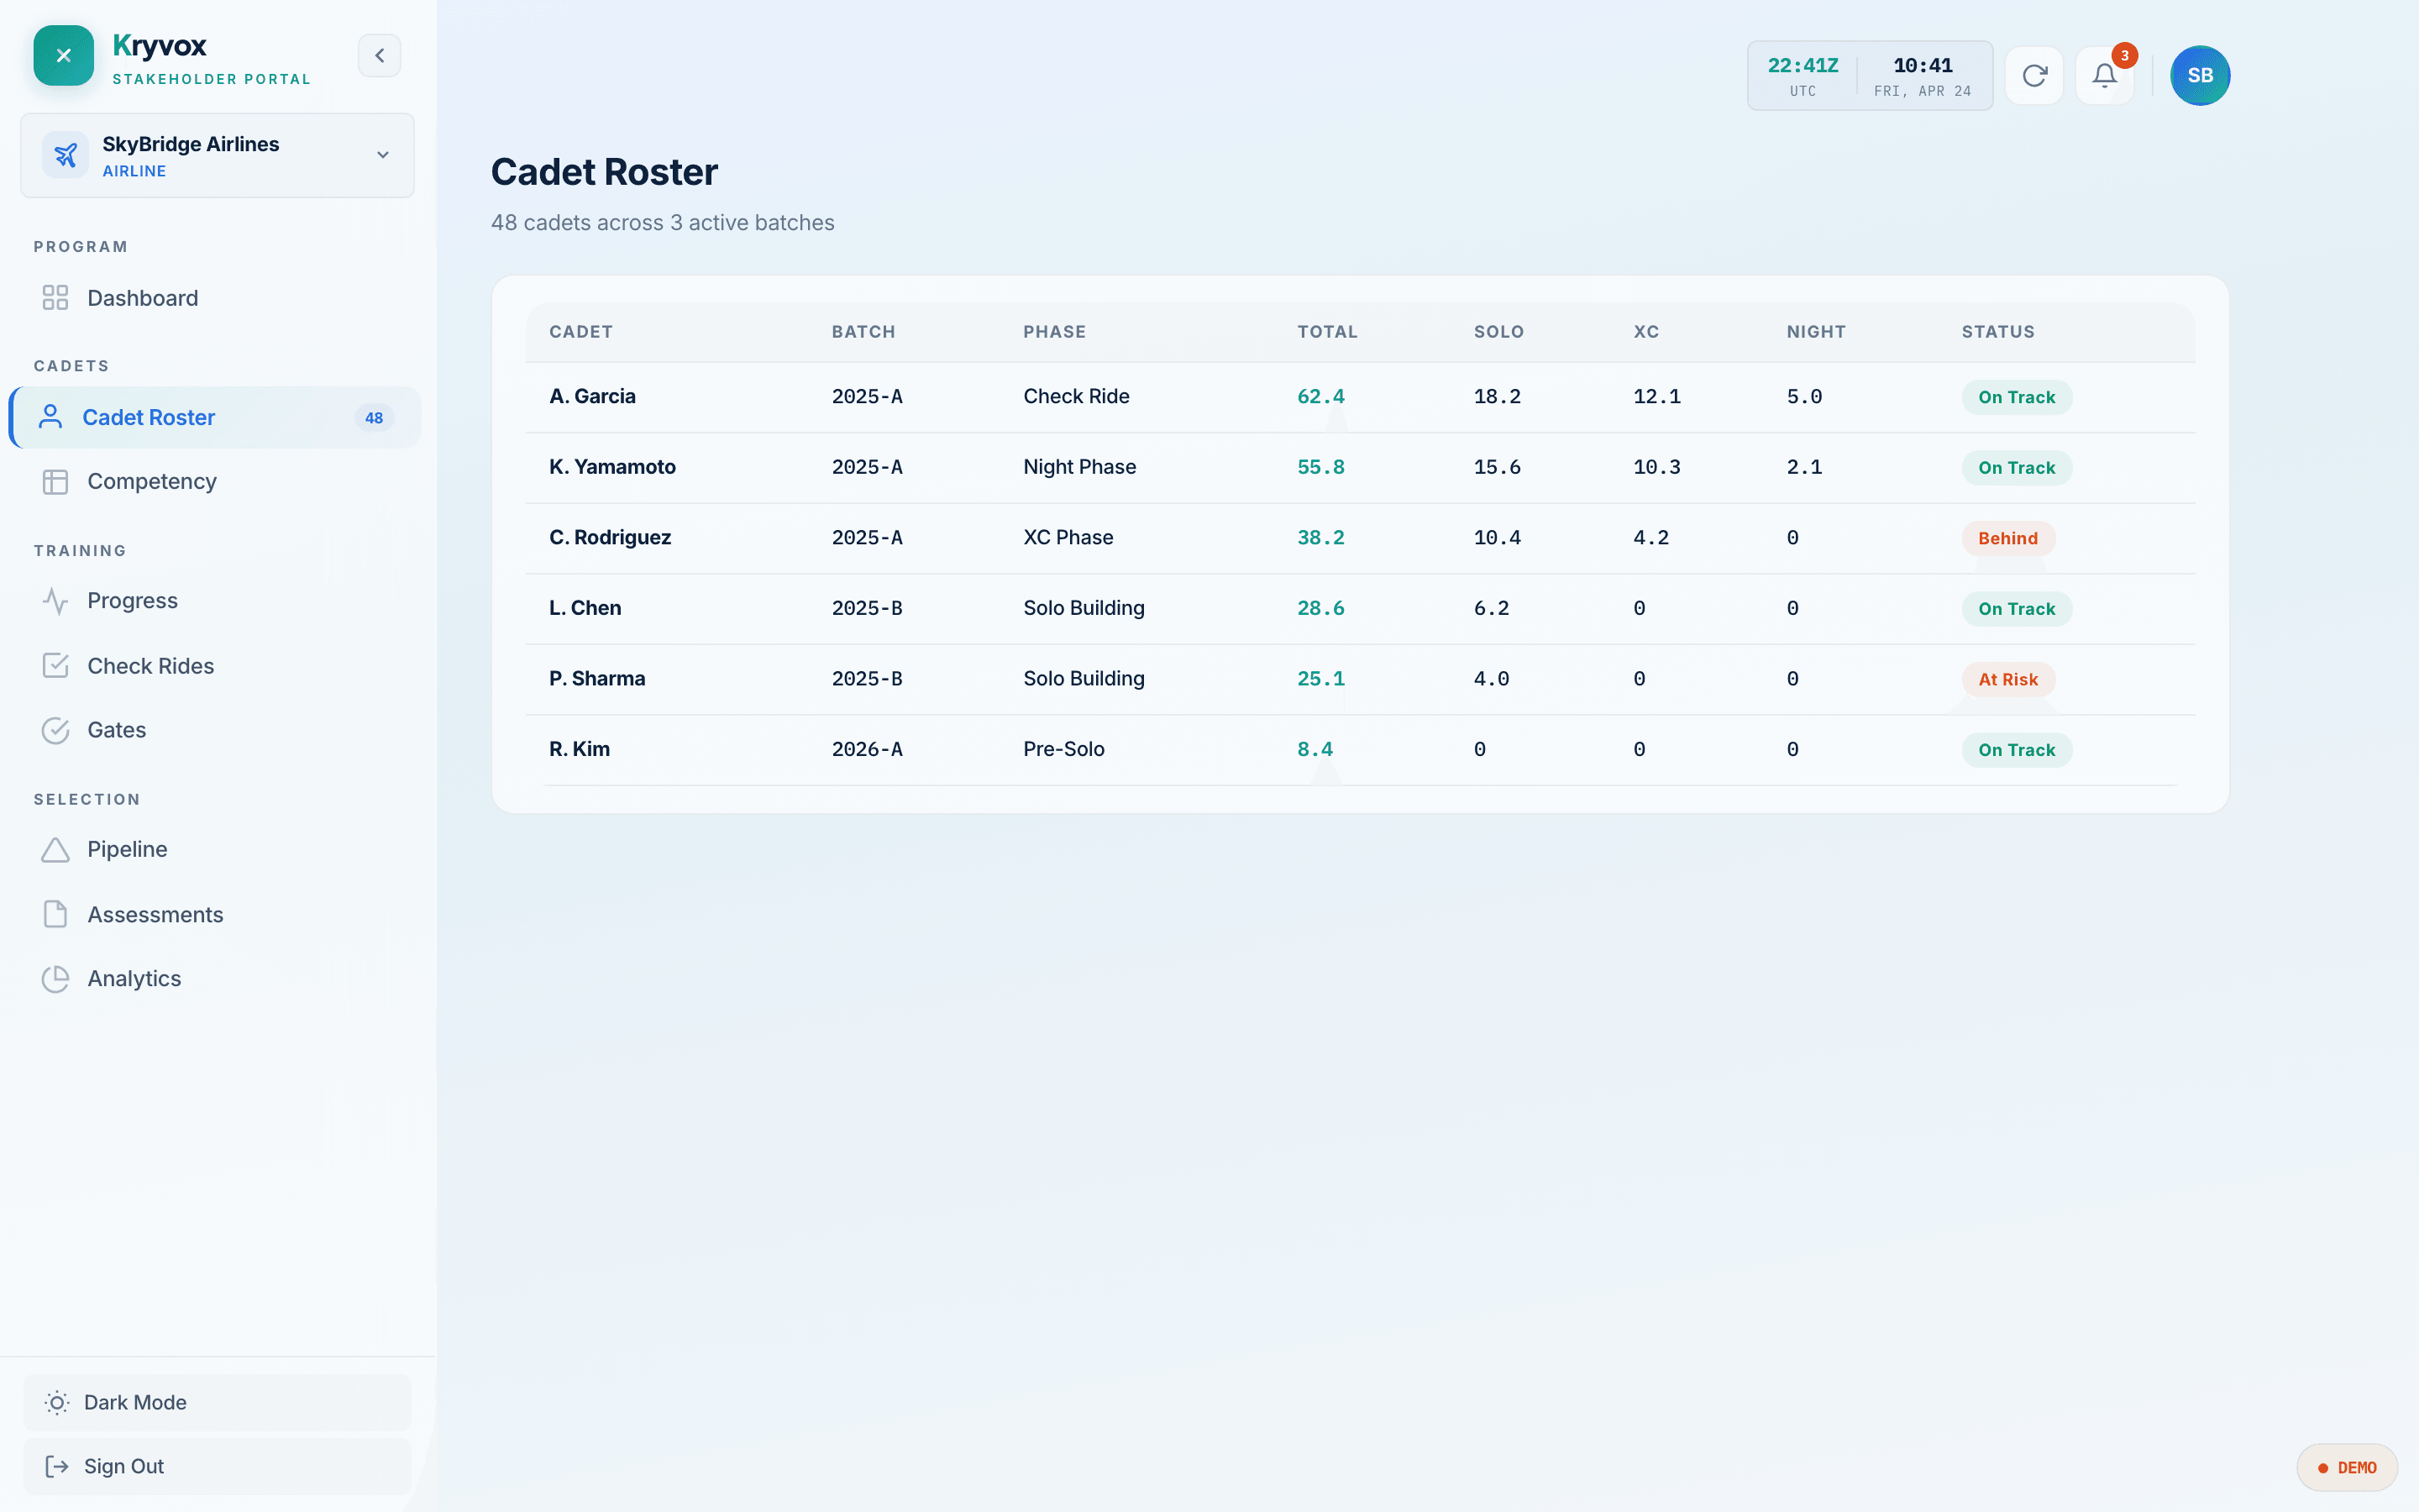This screenshot has width=2419, height=1512.
Task: Click the On Track status of A. Garcia
Action: tap(2018, 397)
